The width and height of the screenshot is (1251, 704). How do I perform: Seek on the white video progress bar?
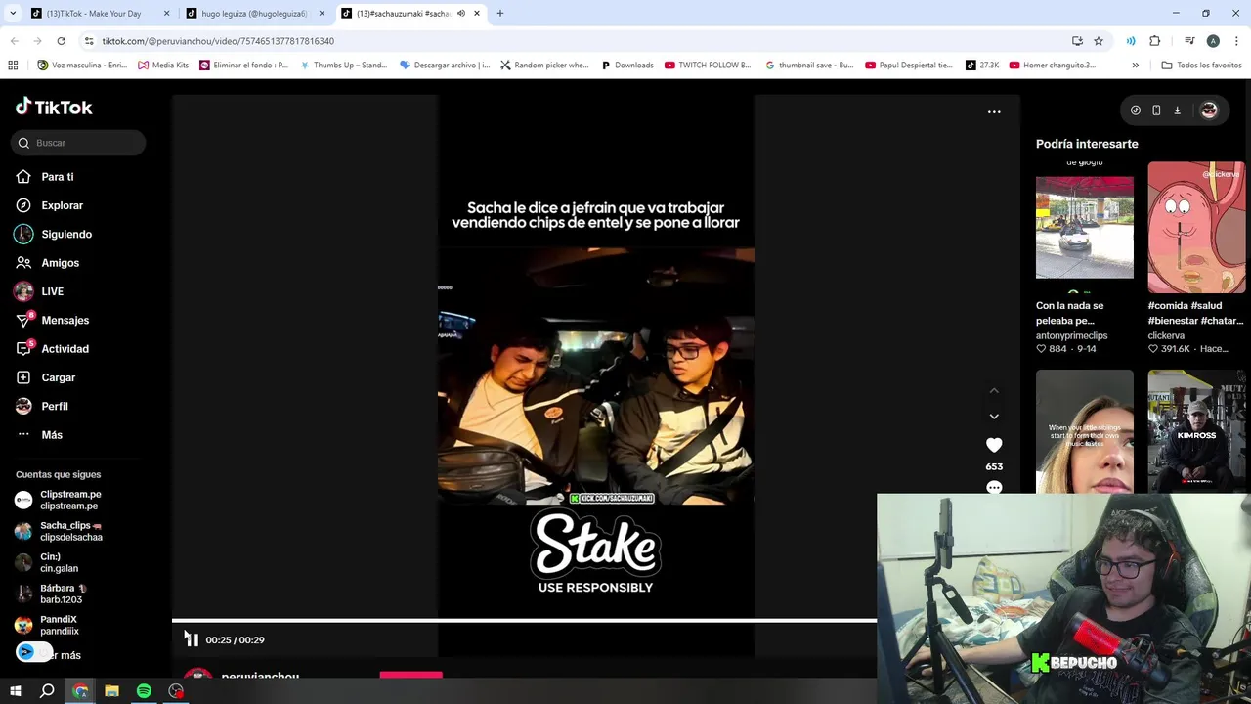pos(524,620)
